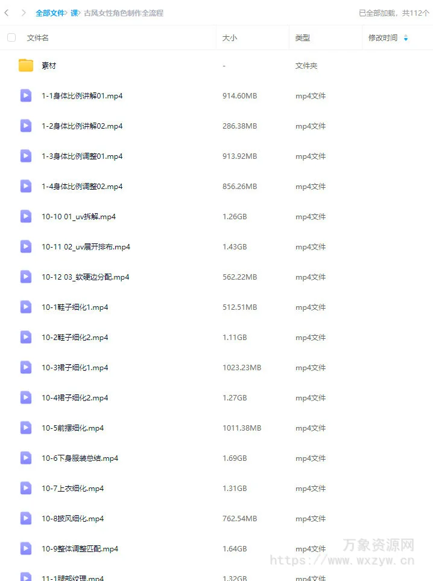The height and width of the screenshot is (581, 433).
Task: Click video icon for 10-8披风细化.mp4
Action: coord(26,518)
